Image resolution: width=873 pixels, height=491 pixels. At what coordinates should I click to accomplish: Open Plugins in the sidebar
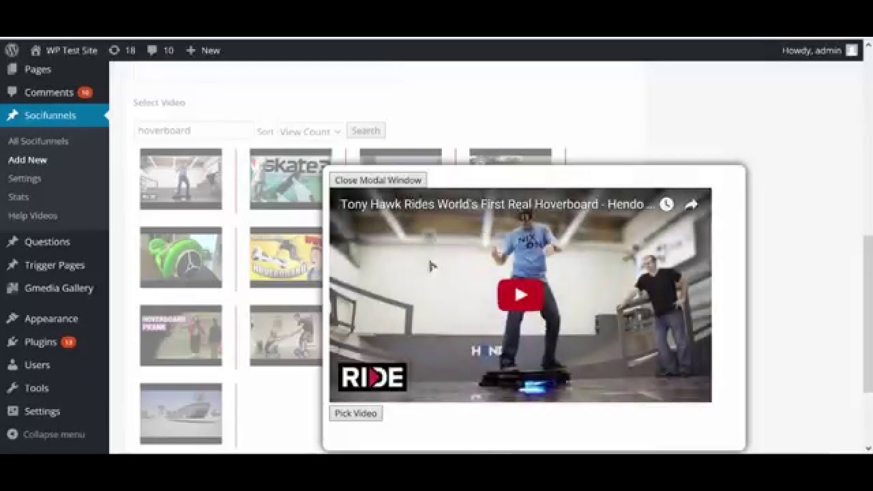(40, 342)
